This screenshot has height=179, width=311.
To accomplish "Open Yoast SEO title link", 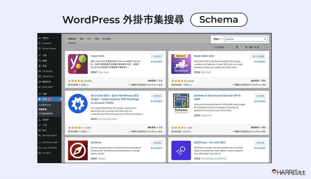I will tap(97, 56).
